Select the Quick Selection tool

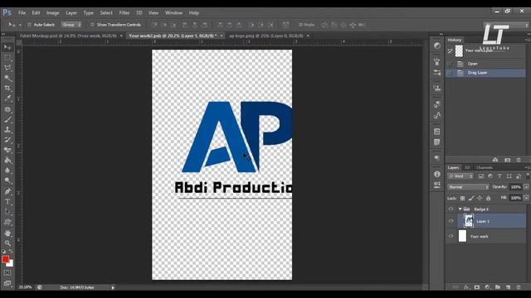tap(7, 78)
